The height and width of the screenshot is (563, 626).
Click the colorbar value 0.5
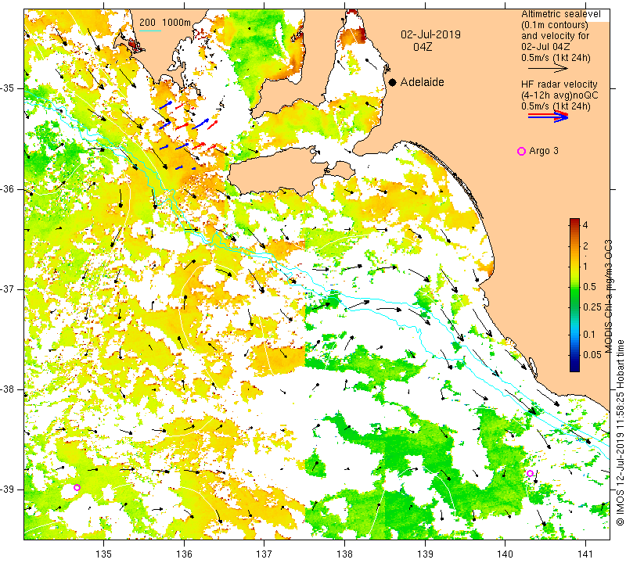click(x=590, y=287)
